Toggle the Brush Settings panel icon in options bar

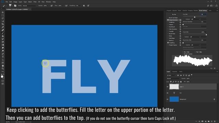[x=15, y=6]
